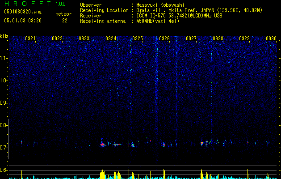Click the 0929 time marker

[244, 38]
